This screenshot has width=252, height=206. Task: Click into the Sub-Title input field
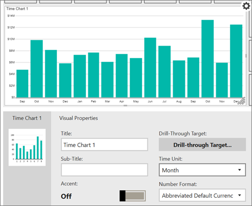[x=105, y=170]
